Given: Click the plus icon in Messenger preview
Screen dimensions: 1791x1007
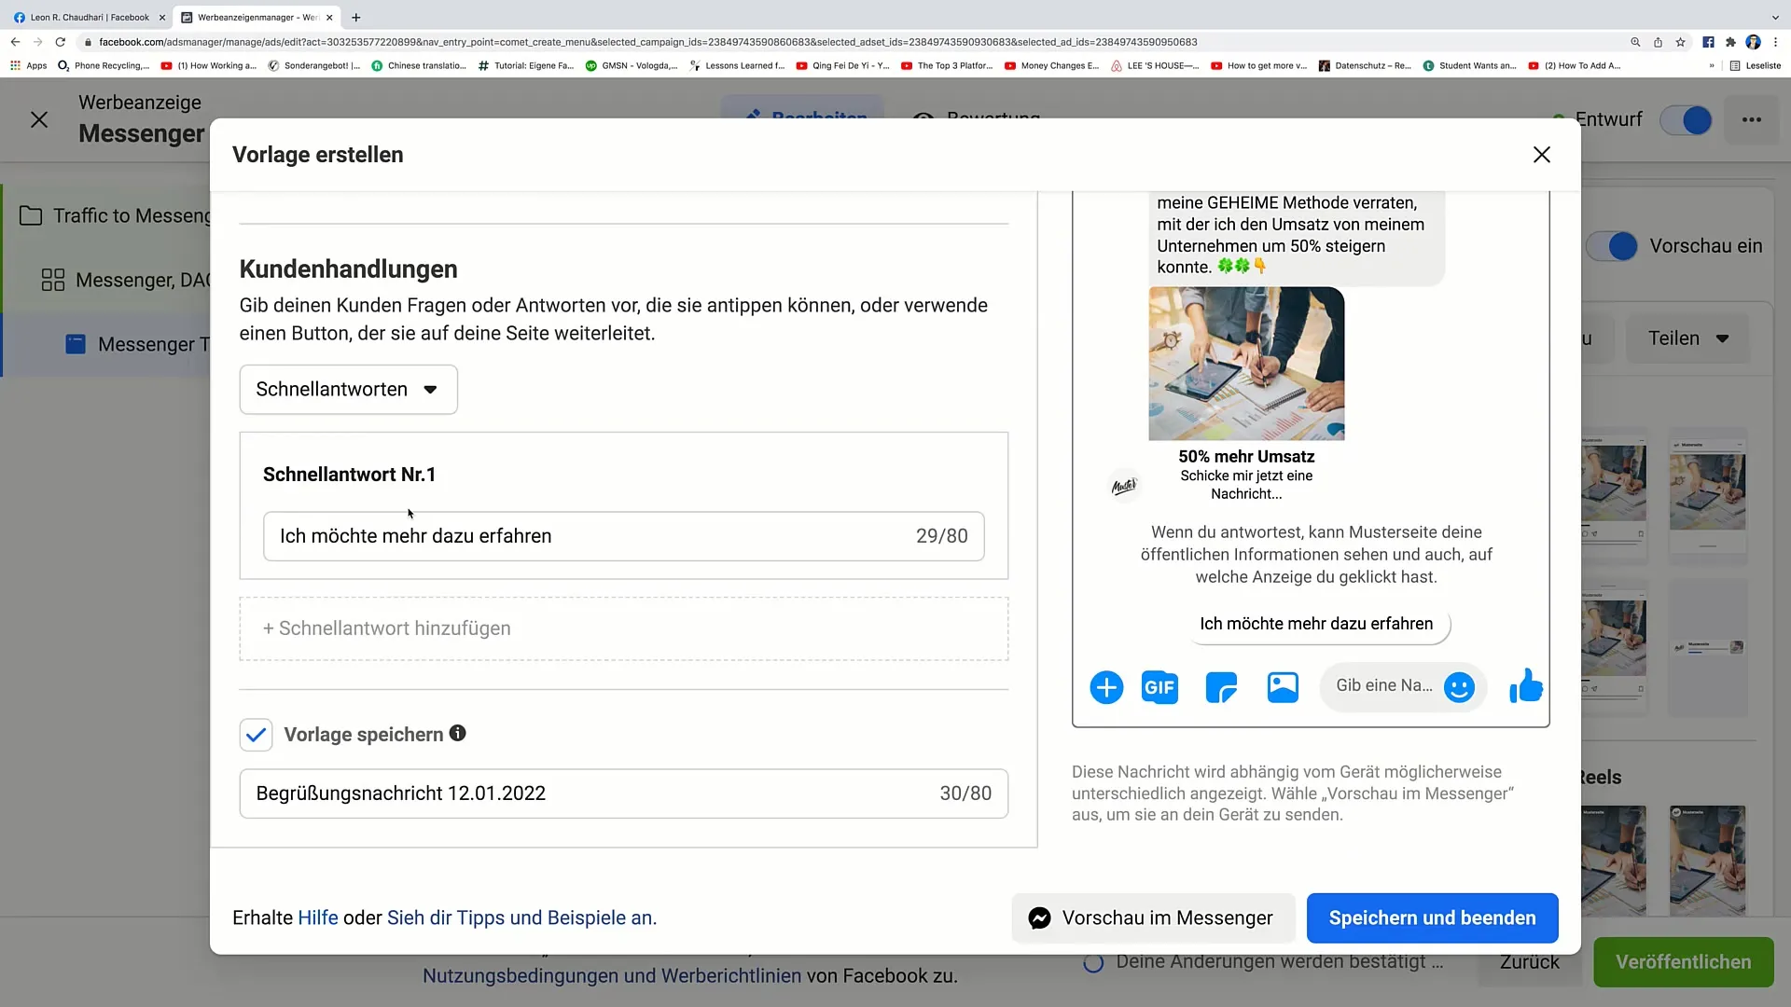Looking at the screenshot, I should pyautogui.click(x=1106, y=688).
